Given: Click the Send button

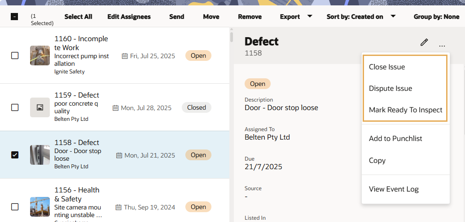Looking at the screenshot, I should pyautogui.click(x=177, y=17).
